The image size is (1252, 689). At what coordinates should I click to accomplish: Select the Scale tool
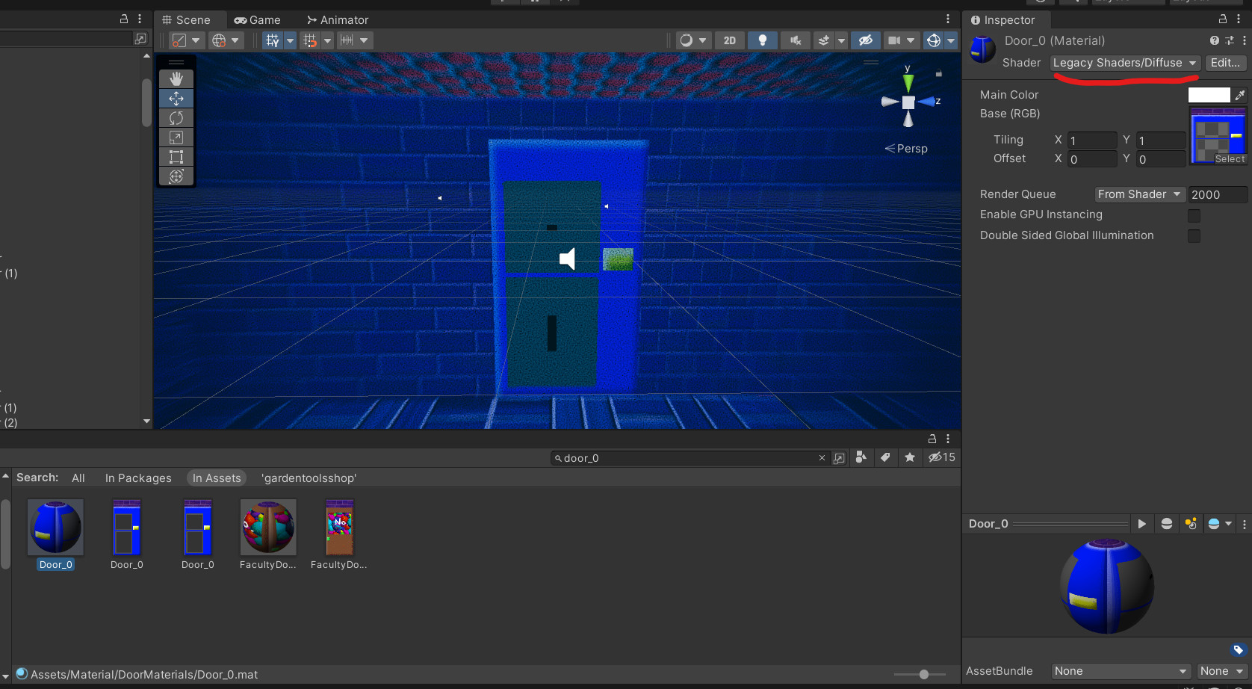(176, 137)
